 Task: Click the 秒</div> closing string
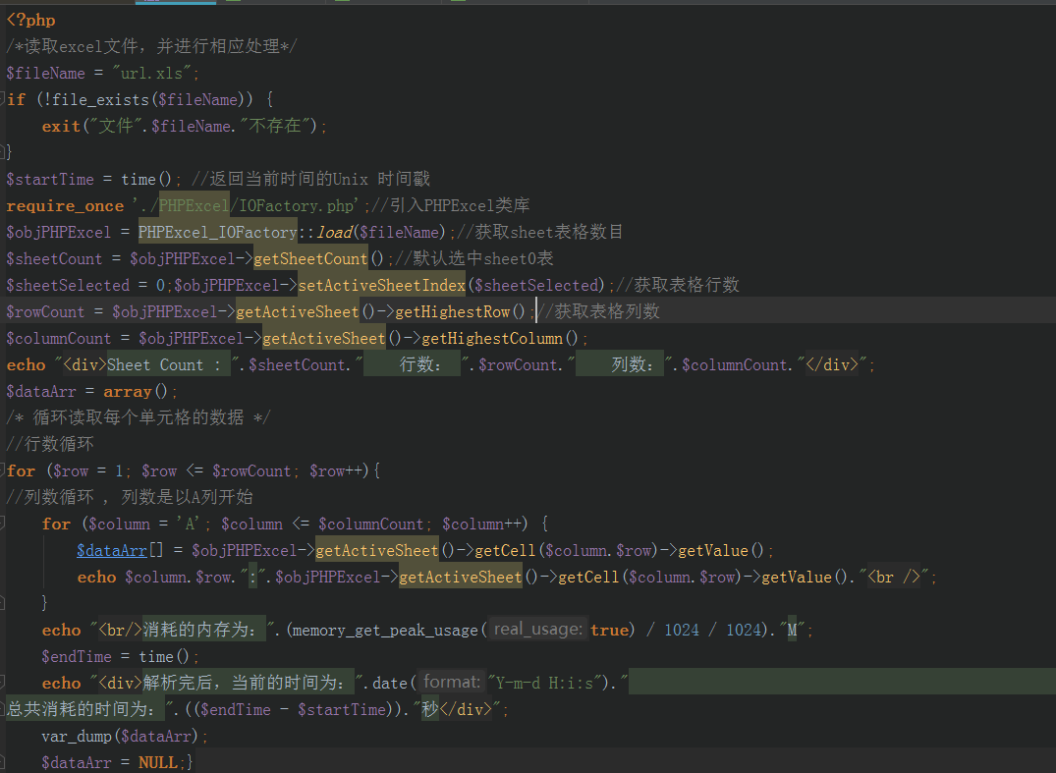coord(458,710)
